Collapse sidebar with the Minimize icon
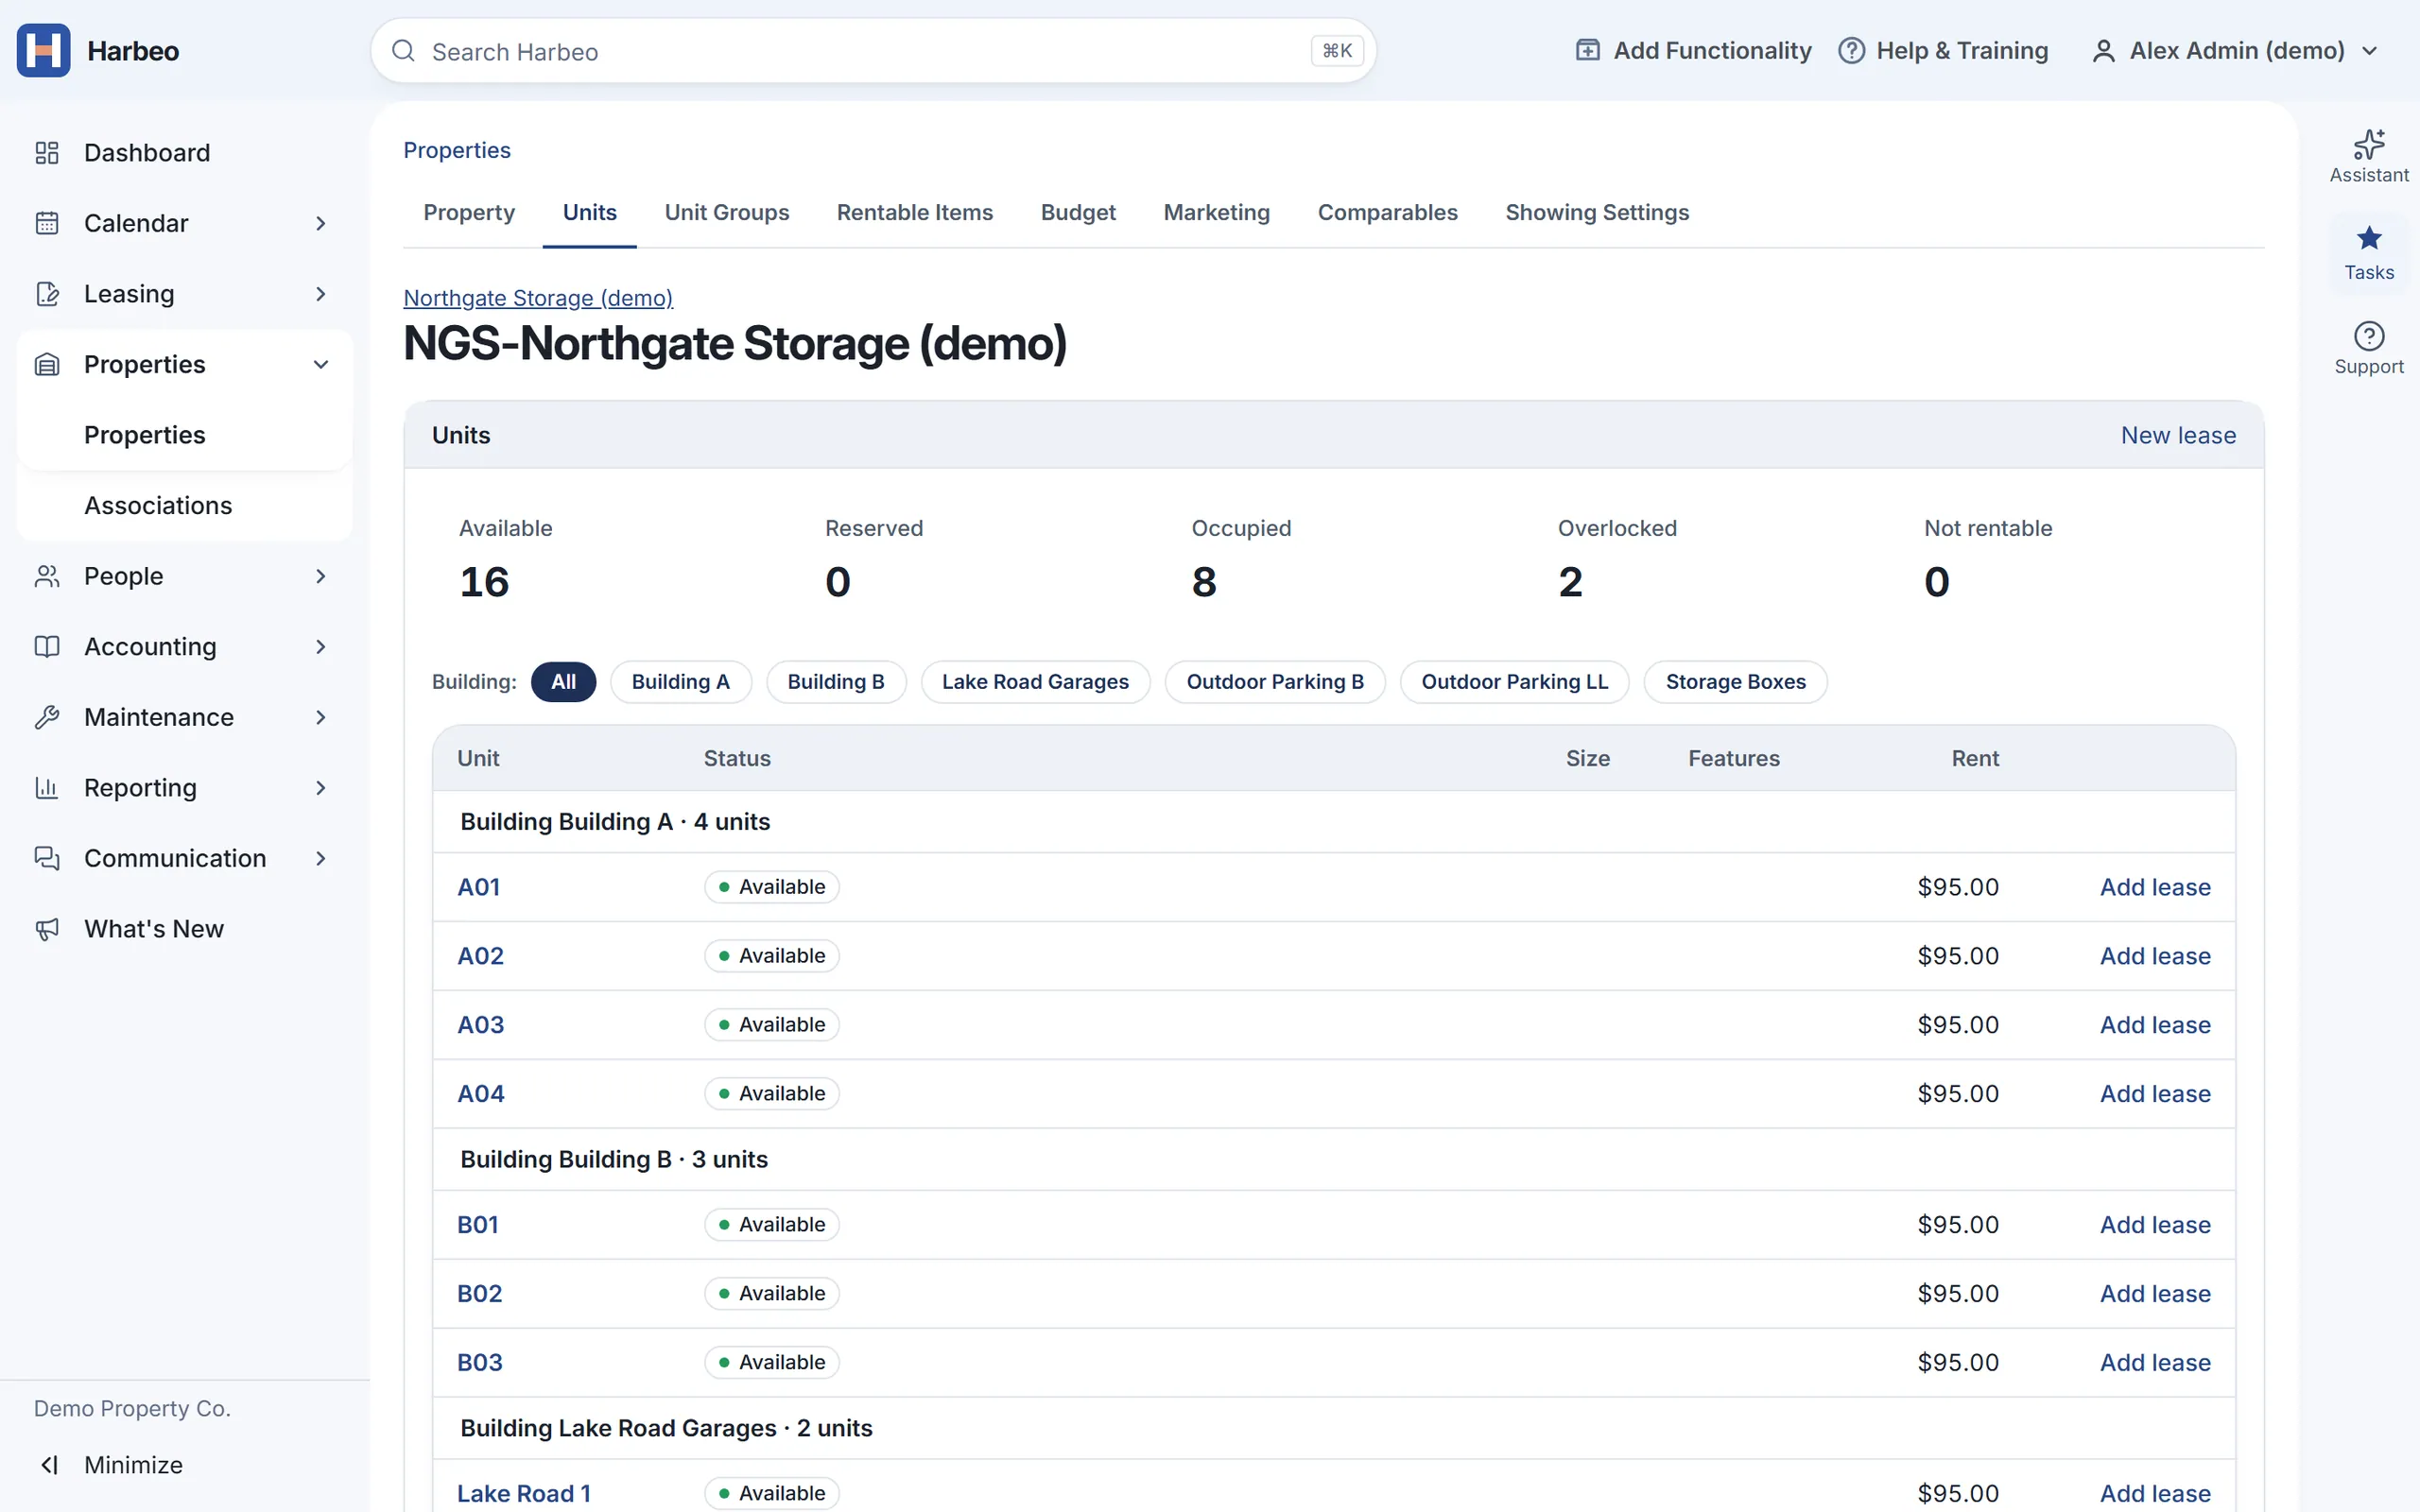This screenshot has height=1512, width=2420. (49, 1465)
